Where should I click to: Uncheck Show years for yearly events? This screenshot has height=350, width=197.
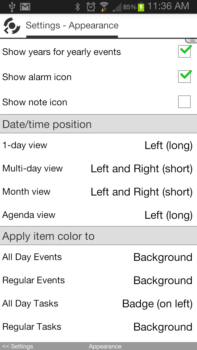click(184, 51)
